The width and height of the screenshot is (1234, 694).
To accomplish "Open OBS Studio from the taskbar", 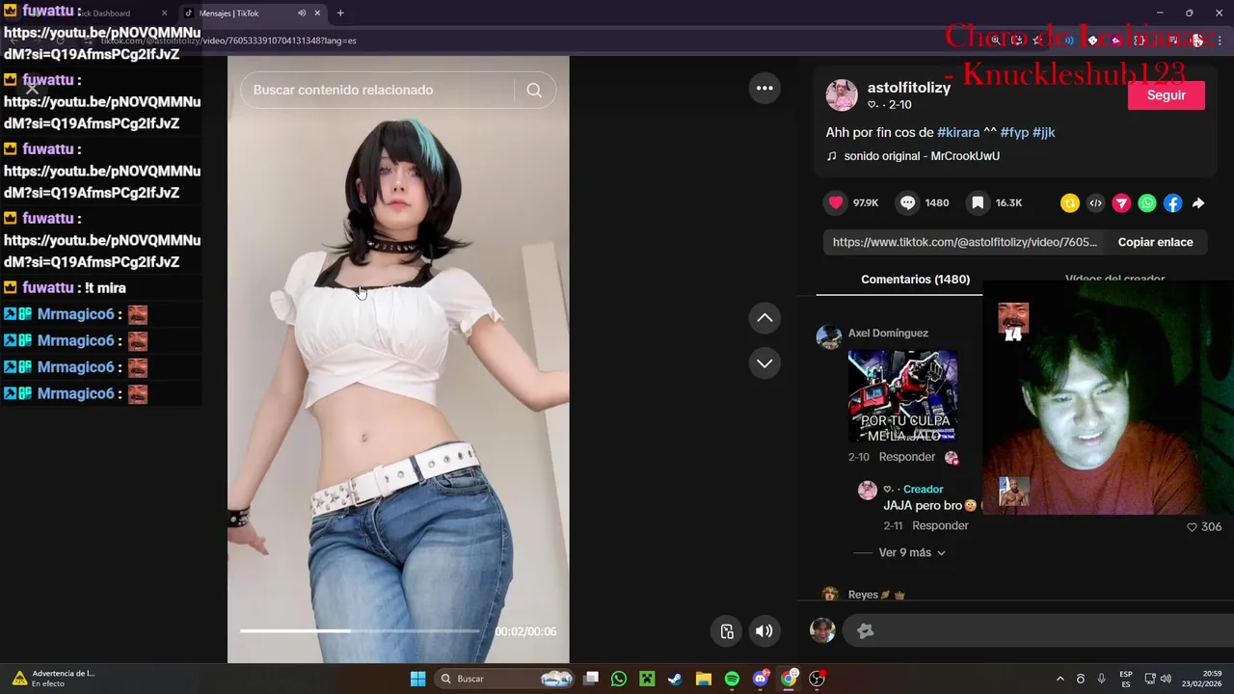I will (817, 679).
